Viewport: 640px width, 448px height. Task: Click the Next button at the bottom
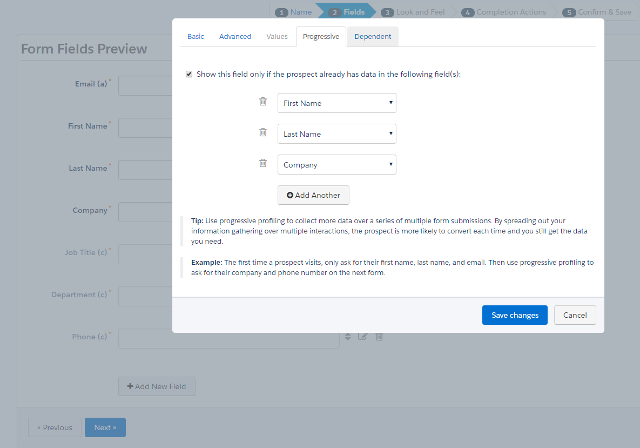(105, 427)
